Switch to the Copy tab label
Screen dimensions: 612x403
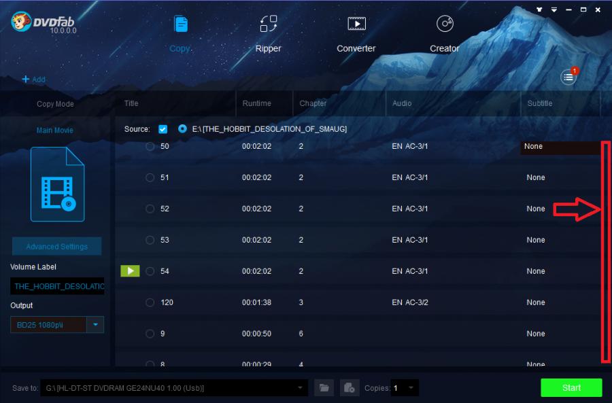(x=180, y=48)
